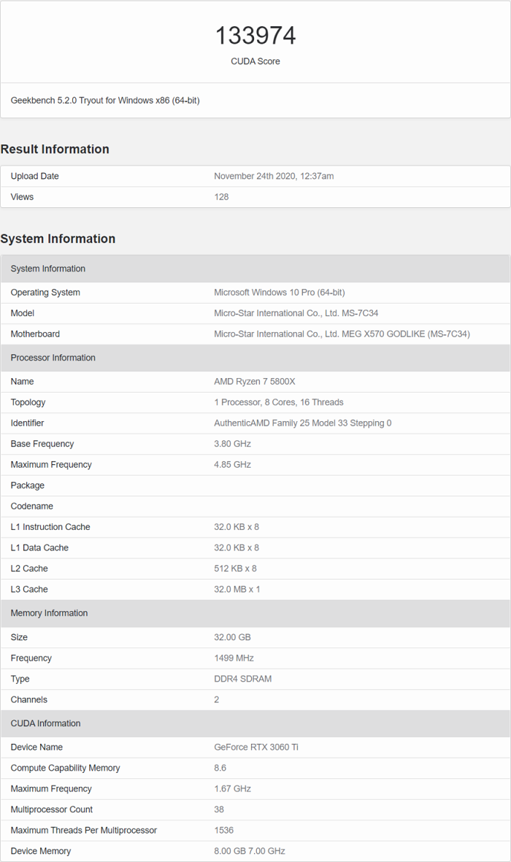Click the Identifier value AuthenticAMD Family 25

pos(302,423)
